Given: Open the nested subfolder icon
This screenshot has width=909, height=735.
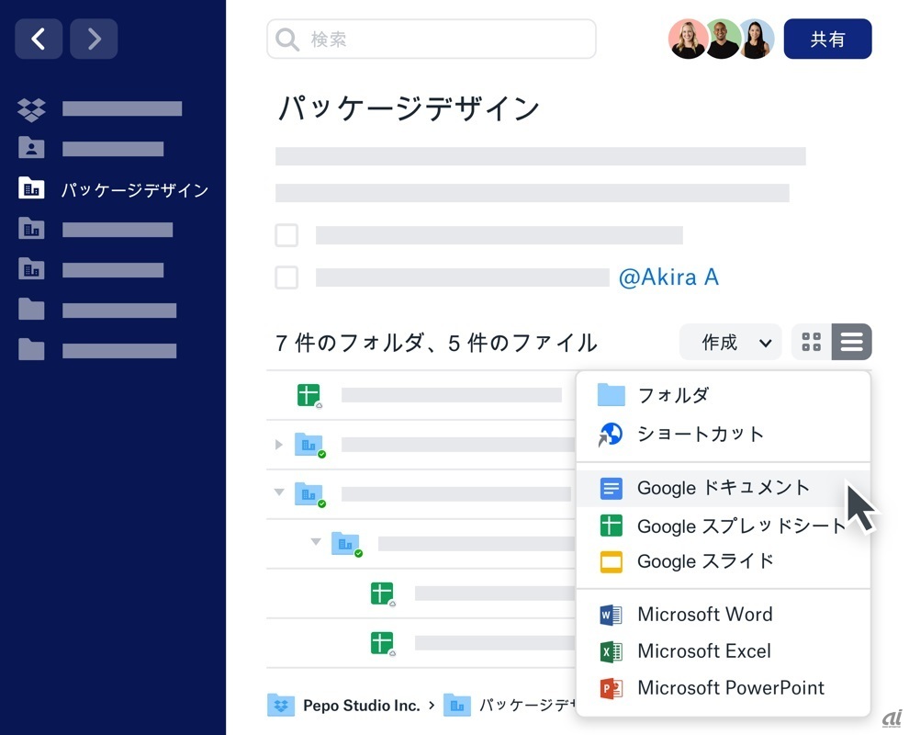Looking at the screenshot, I should click(347, 544).
